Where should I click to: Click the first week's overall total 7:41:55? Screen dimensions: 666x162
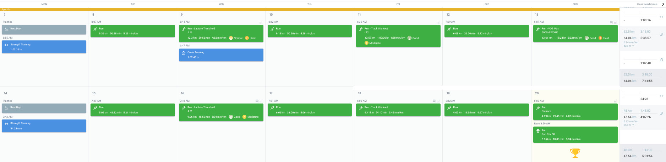(x=647, y=81)
